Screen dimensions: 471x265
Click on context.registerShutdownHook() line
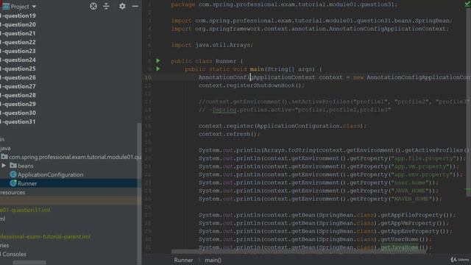point(252,85)
